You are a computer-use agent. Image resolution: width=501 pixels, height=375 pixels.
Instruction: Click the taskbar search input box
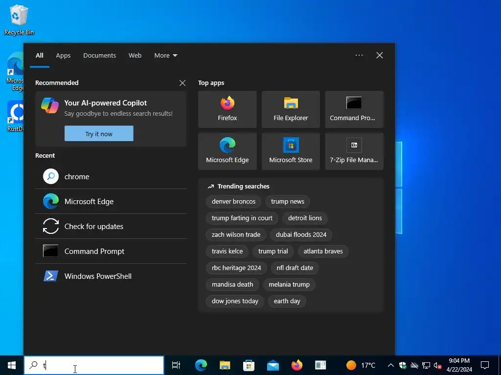pos(94,365)
